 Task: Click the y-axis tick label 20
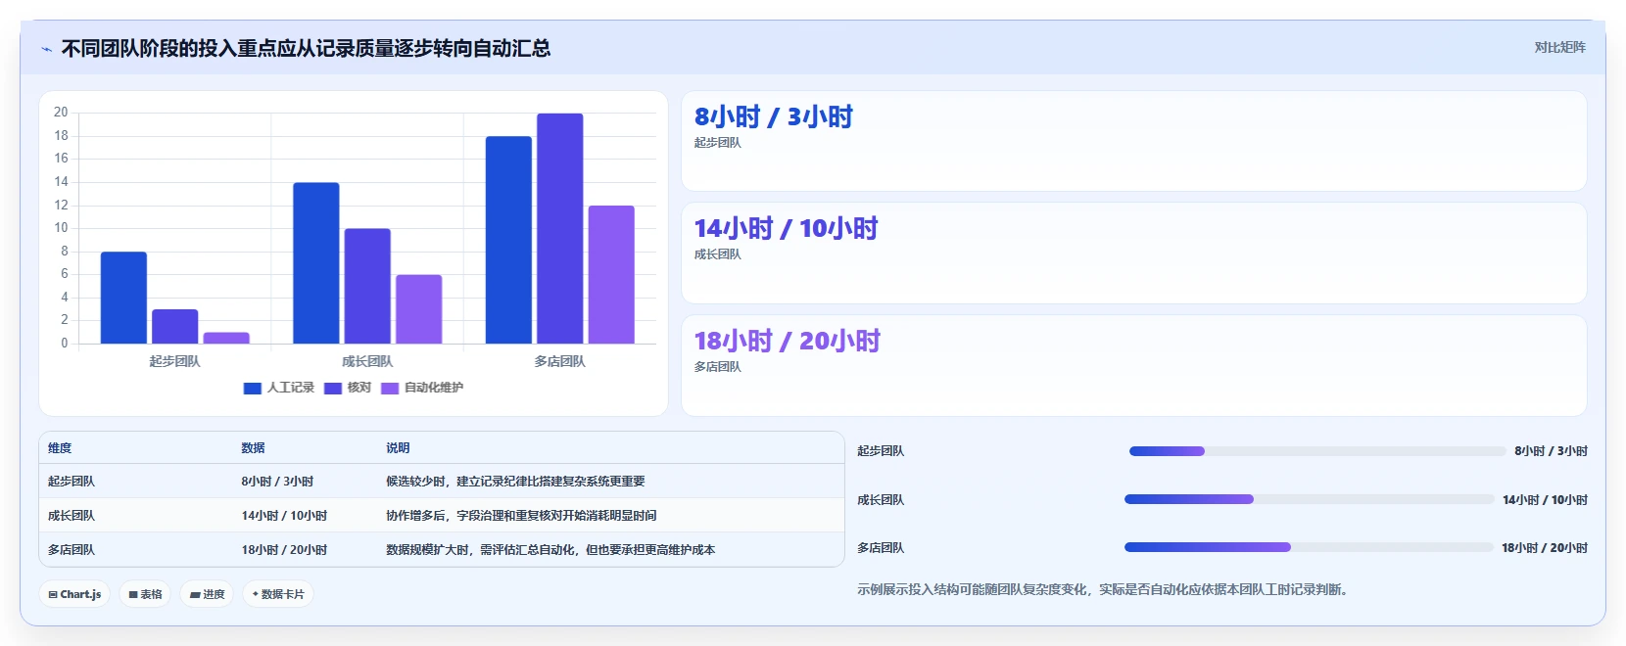pyautogui.click(x=61, y=113)
